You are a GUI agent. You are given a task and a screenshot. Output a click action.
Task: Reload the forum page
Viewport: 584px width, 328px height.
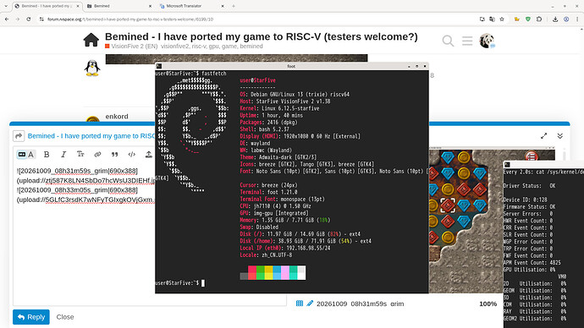click(28, 19)
